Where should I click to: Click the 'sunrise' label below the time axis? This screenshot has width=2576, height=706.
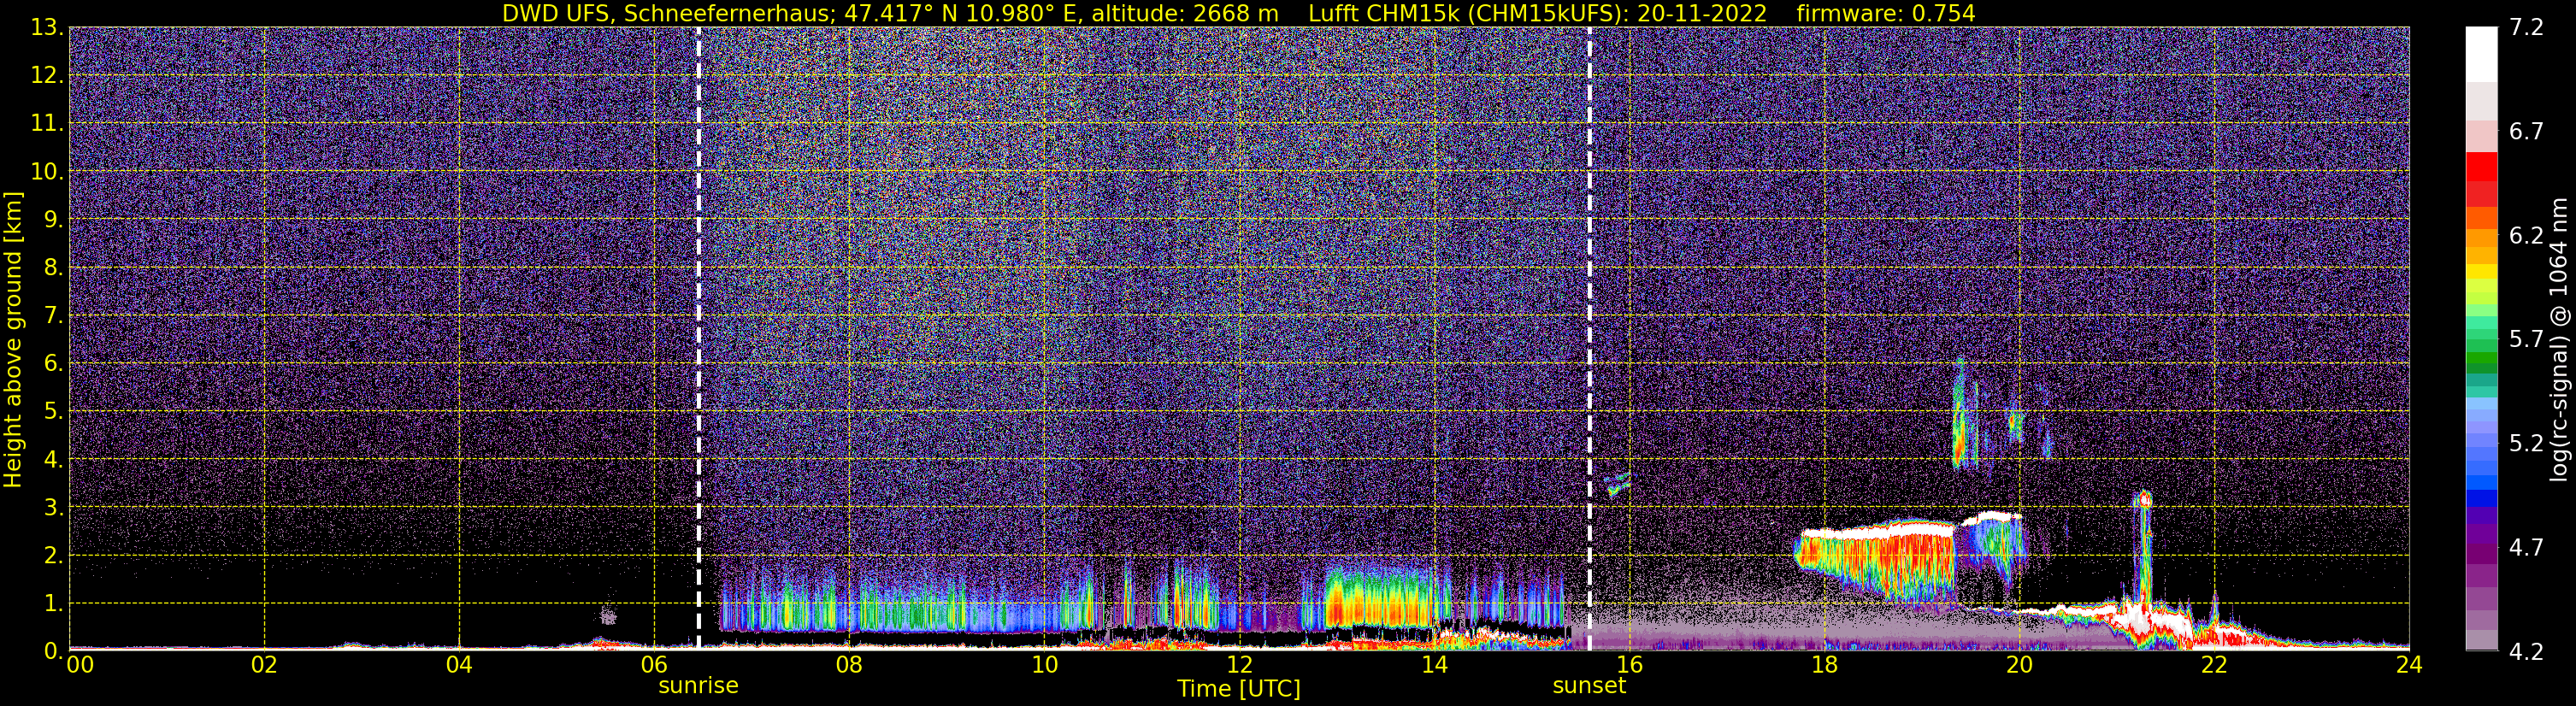[x=698, y=686]
